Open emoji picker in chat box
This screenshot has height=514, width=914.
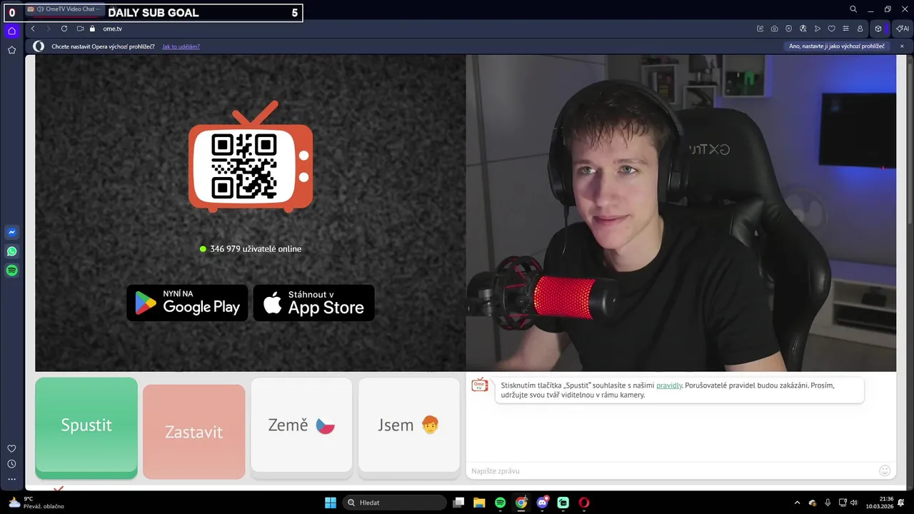pyautogui.click(x=885, y=470)
